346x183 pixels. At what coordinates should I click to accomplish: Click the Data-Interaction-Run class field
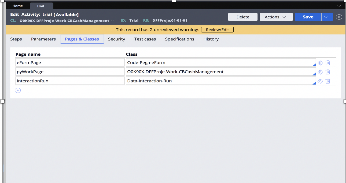[x=221, y=81]
